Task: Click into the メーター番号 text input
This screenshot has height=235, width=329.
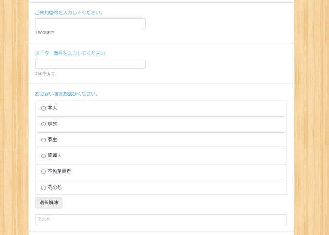Action: tap(90, 64)
